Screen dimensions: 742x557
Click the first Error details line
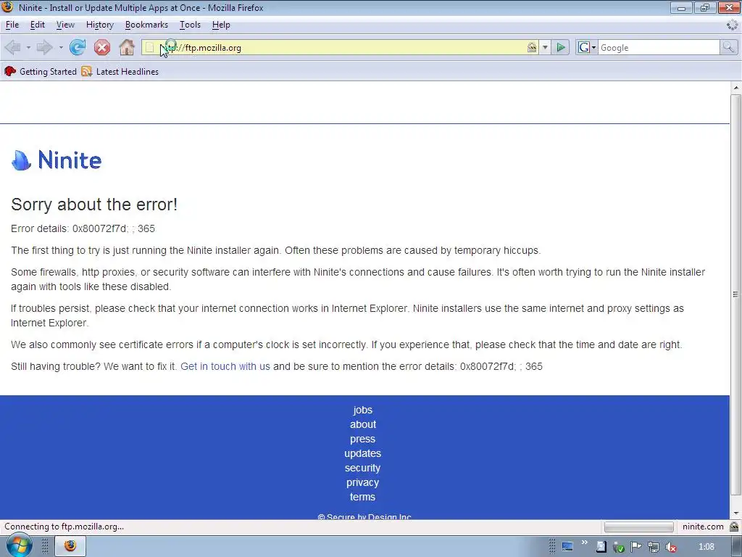point(83,228)
